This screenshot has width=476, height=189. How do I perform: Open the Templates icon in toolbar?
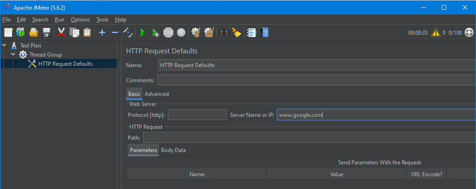(x=21, y=32)
